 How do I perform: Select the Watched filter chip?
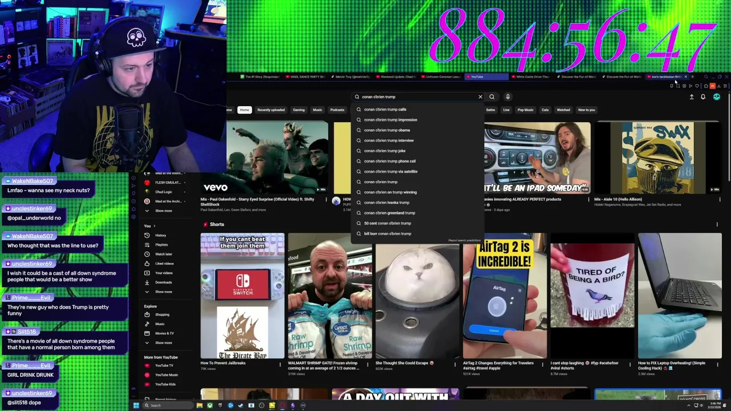(563, 110)
